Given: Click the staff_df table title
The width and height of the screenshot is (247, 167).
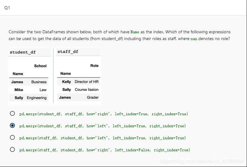Looking at the screenshot, I should click(68, 51).
